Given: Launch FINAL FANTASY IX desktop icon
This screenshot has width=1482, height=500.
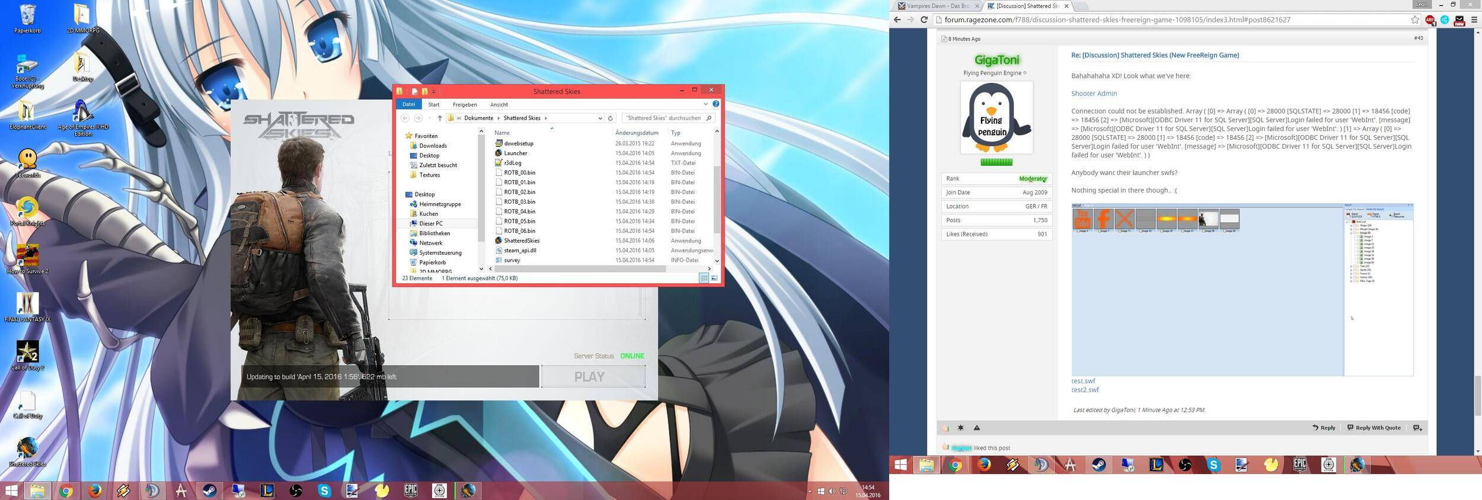Looking at the screenshot, I should pyautogui.click(x=27, y=307).
